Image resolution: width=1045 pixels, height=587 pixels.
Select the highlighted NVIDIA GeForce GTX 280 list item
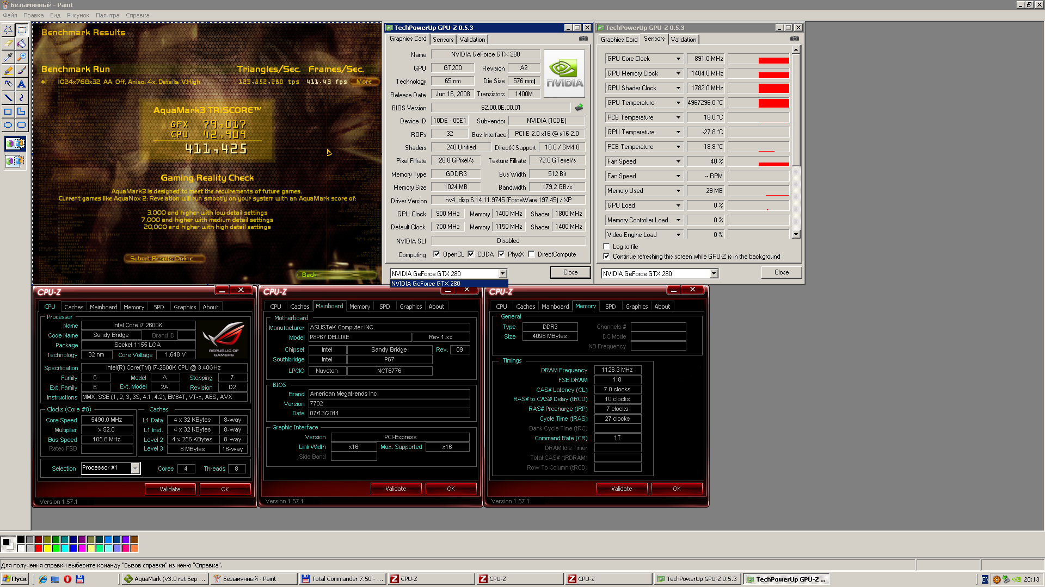tap(449, 284)
